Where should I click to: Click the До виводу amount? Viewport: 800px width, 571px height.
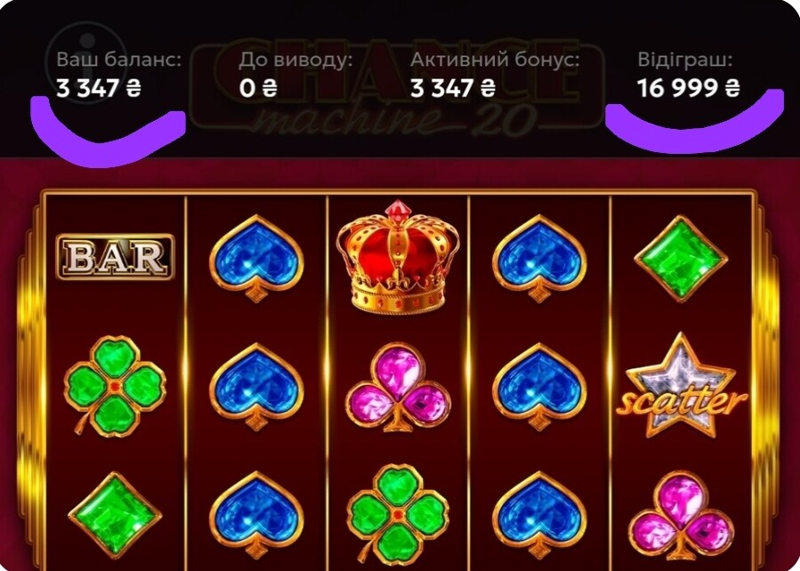(258, 89)
